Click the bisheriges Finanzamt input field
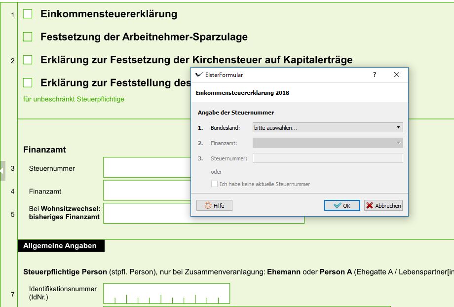Screen dimensions: 454x307 (204, 213)
